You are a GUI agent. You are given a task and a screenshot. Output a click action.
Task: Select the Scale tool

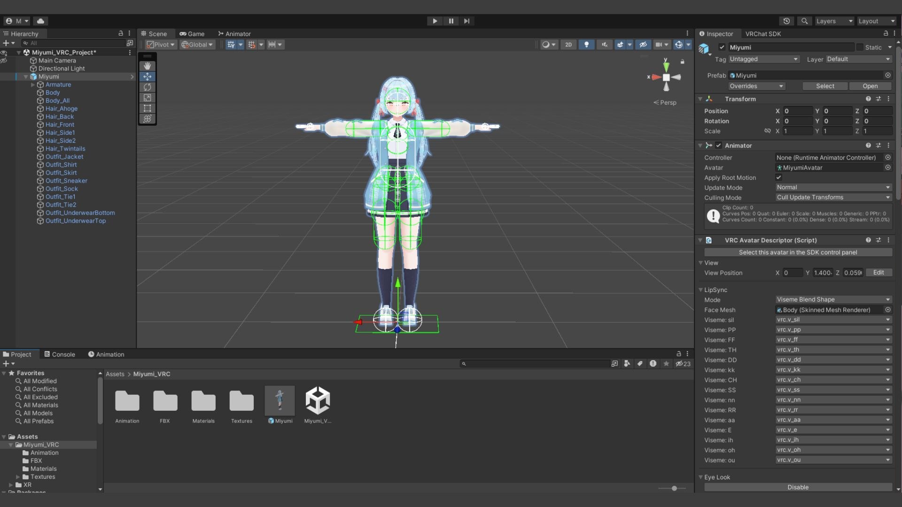[x=148, y=98]
